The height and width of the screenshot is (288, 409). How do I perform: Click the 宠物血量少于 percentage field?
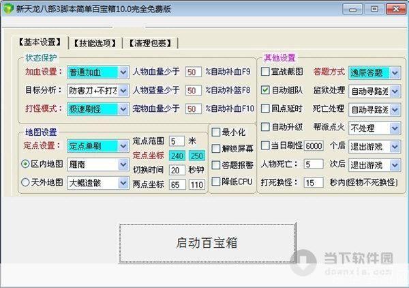(x=194, y=109)
